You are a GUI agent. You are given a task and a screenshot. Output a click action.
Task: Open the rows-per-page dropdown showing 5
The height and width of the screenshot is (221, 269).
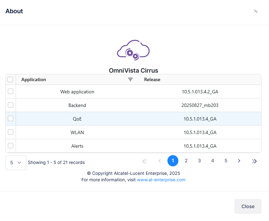click(x=16, y=163)
